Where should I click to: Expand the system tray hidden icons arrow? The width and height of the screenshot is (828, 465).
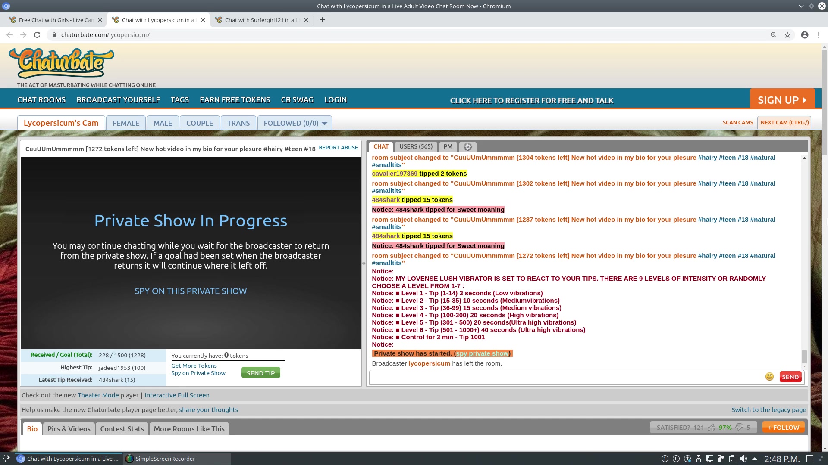point(754,459)
